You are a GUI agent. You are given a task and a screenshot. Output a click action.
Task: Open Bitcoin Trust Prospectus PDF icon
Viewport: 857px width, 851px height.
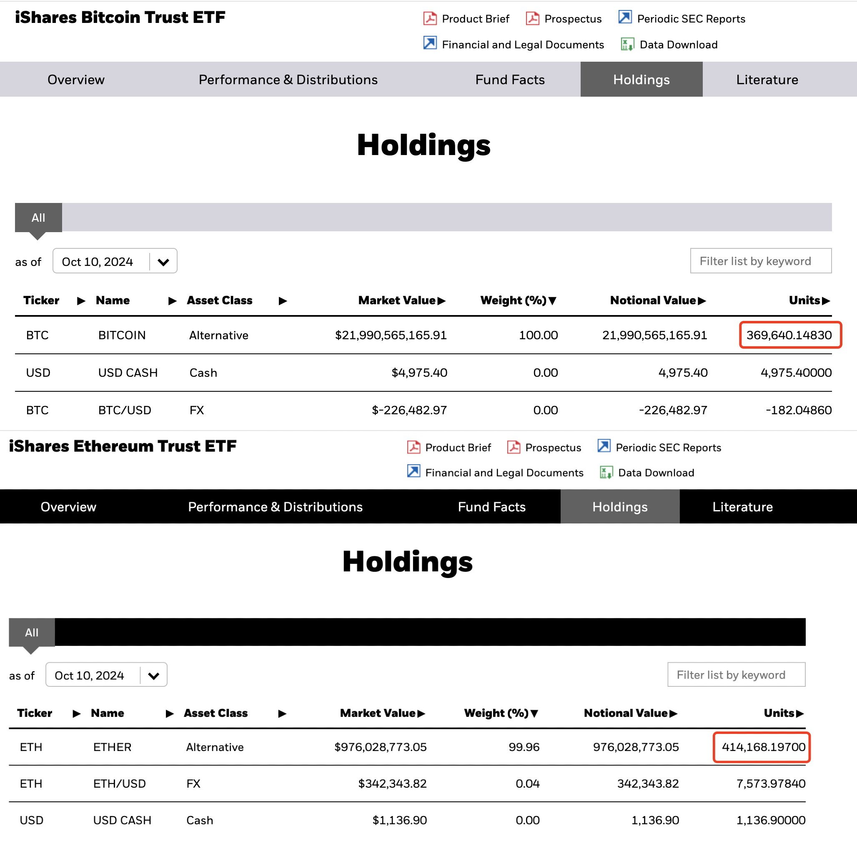pos(532,18)
